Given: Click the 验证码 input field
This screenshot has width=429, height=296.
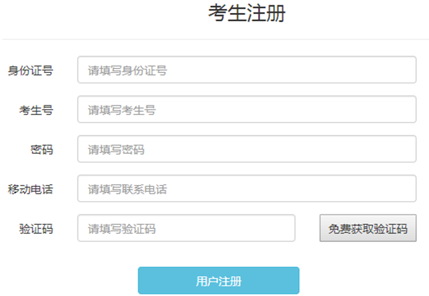Looking at the screenshot, I should [x=213, y=228].
